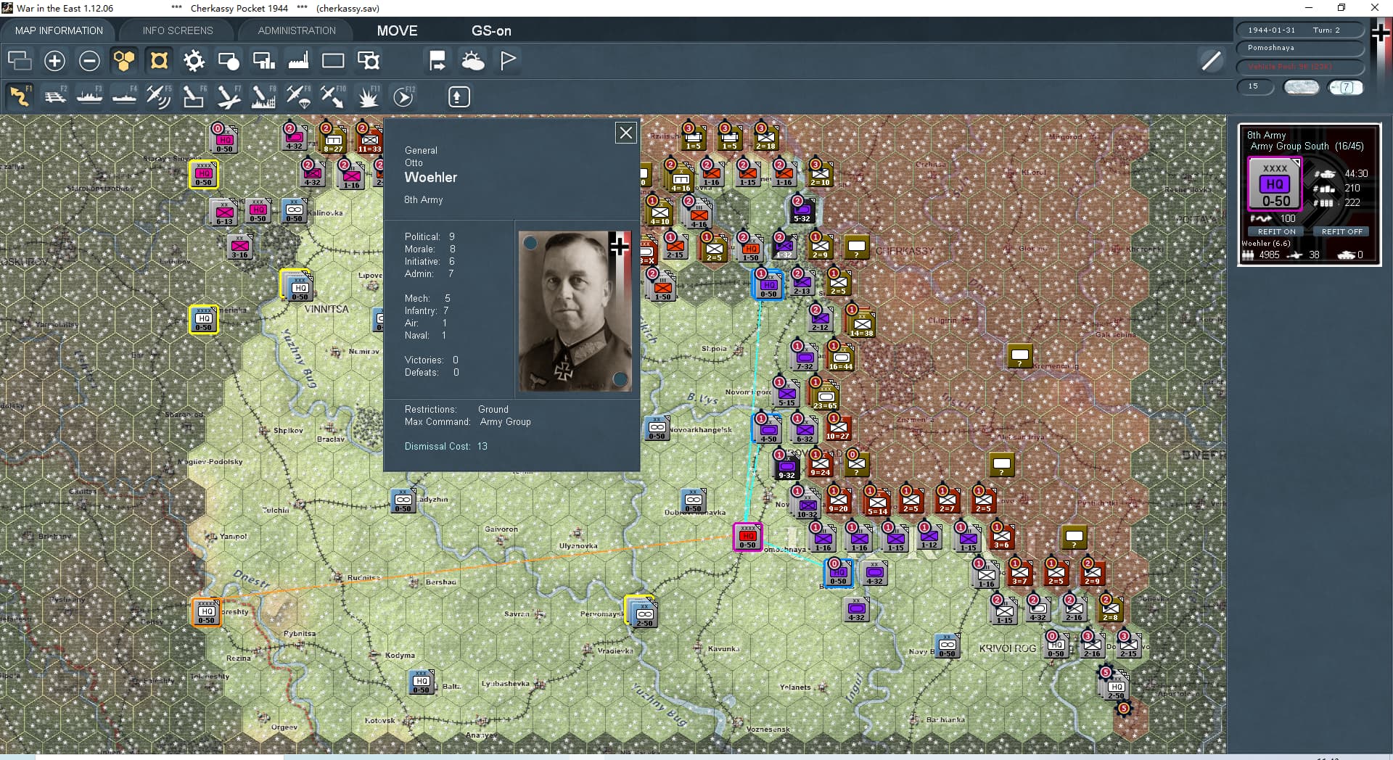This screenshot has height=760, width=1393.
Task: Click the 8th Army HQ counter in side panel
Action: (1275, 184)
